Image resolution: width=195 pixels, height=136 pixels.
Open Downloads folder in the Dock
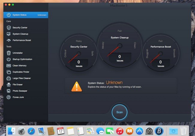coord(173,131)
